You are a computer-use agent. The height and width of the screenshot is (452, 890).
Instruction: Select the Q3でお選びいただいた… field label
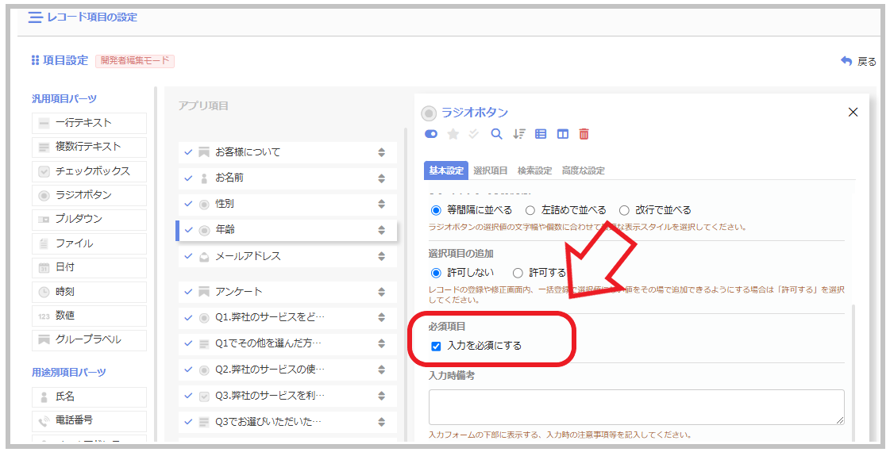(268, 422)
